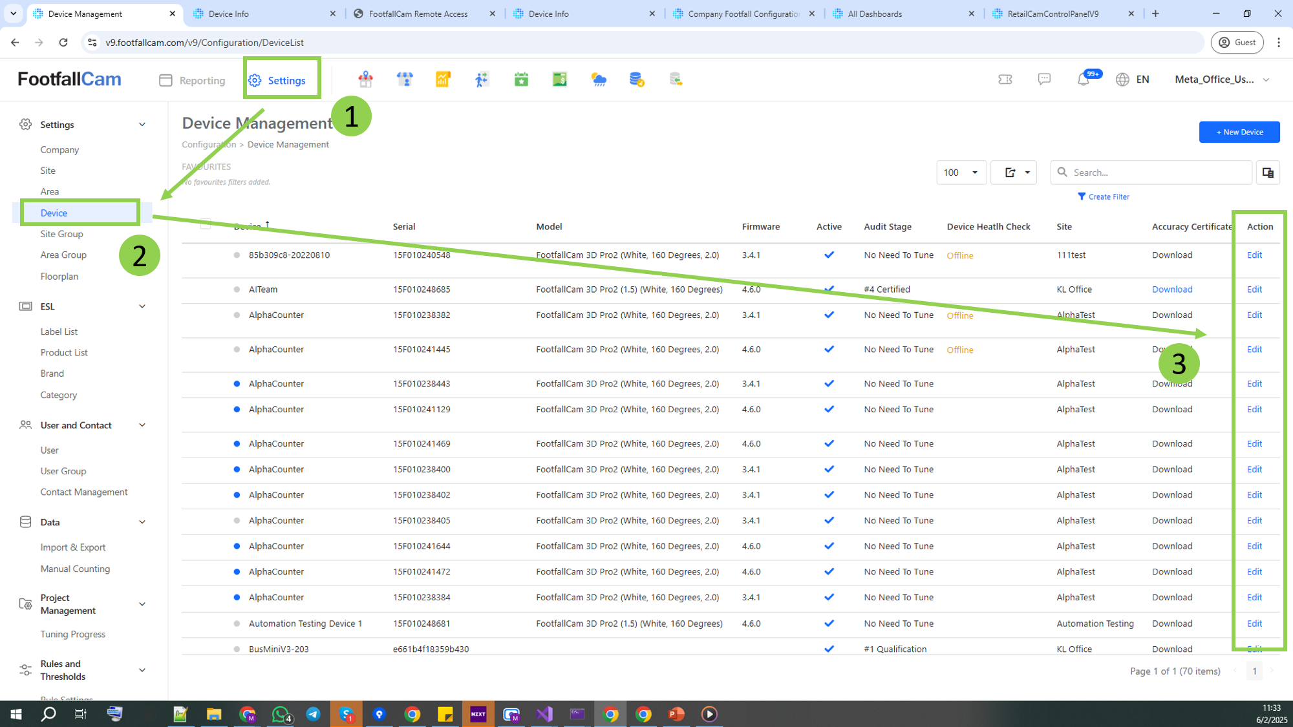The height and width of the screenshot is (727, 1293).
Task: Collapse the ESL sidebar section
Action: click(x=142, y=306)
